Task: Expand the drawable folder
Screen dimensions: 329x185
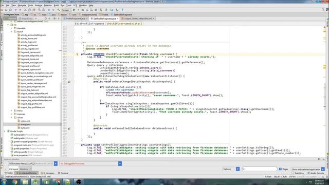Action: 11,28
